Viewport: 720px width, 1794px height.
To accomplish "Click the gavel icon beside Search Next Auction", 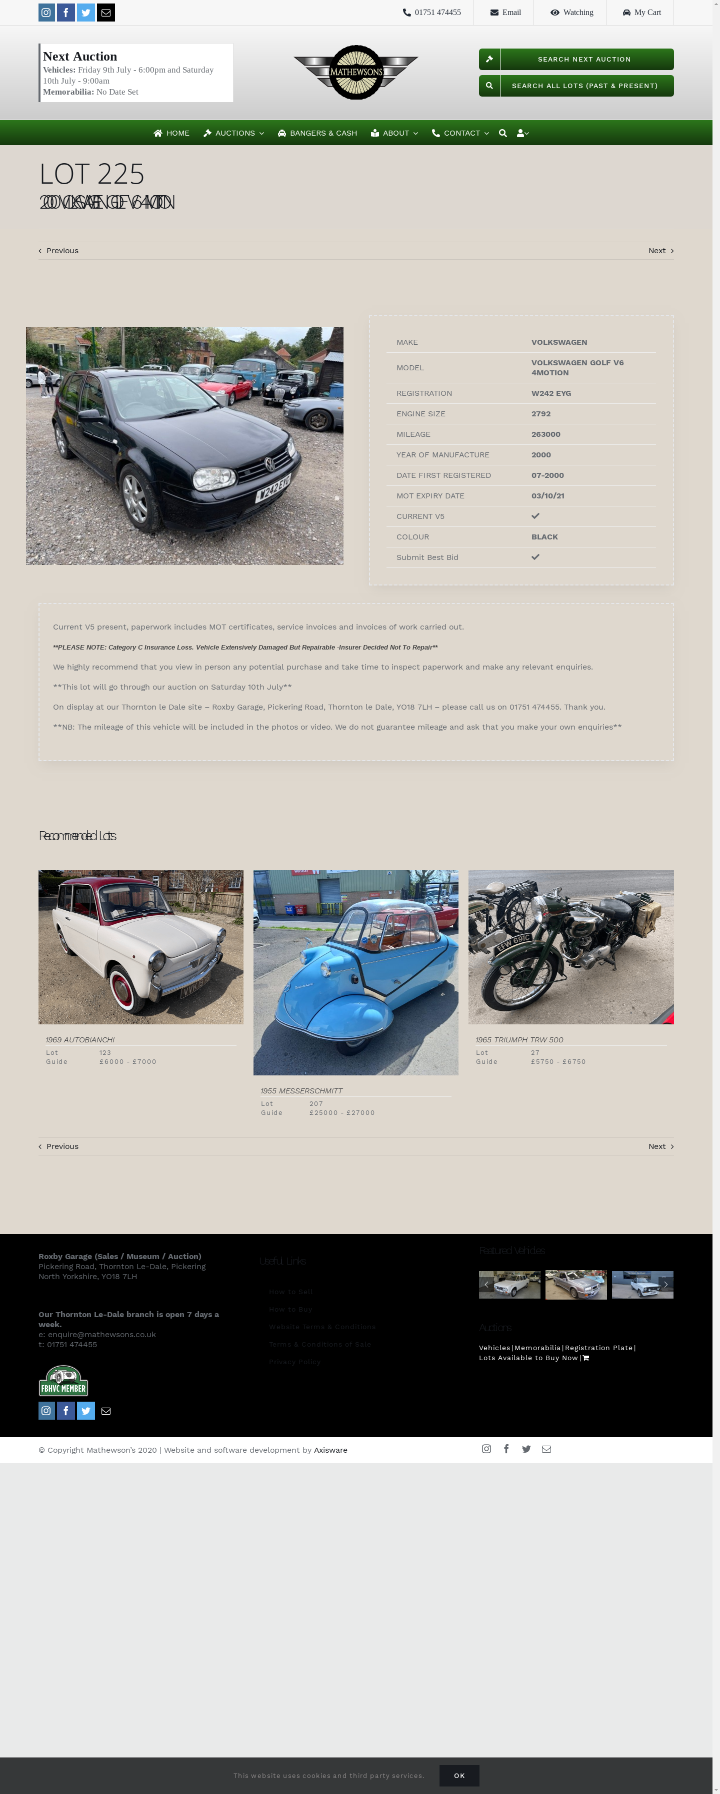I will click(489, 59).
